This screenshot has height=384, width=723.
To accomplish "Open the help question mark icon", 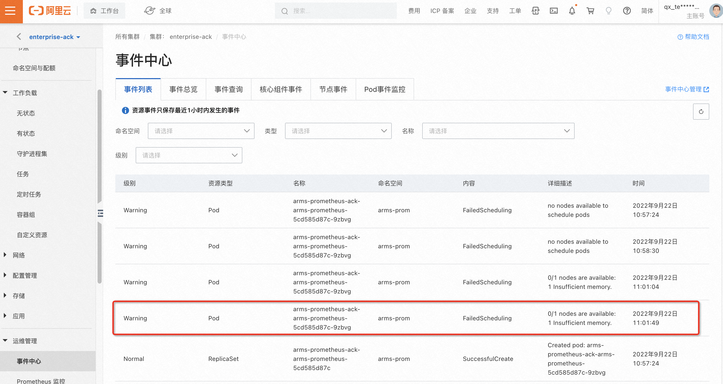I will click(627, 11).
